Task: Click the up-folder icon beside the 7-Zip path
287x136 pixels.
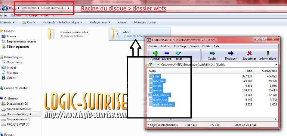Action: click(150, 64)
